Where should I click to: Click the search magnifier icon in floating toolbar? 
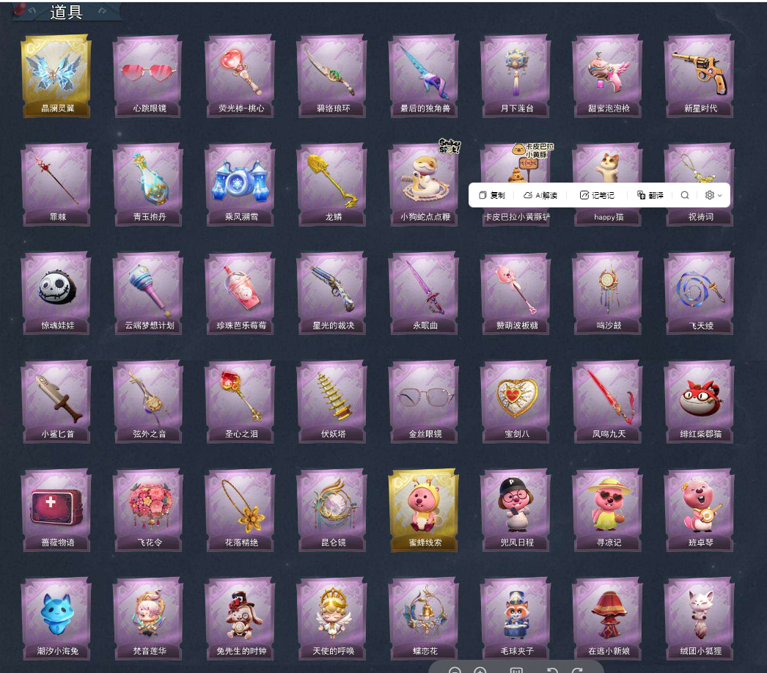point(685,195)
